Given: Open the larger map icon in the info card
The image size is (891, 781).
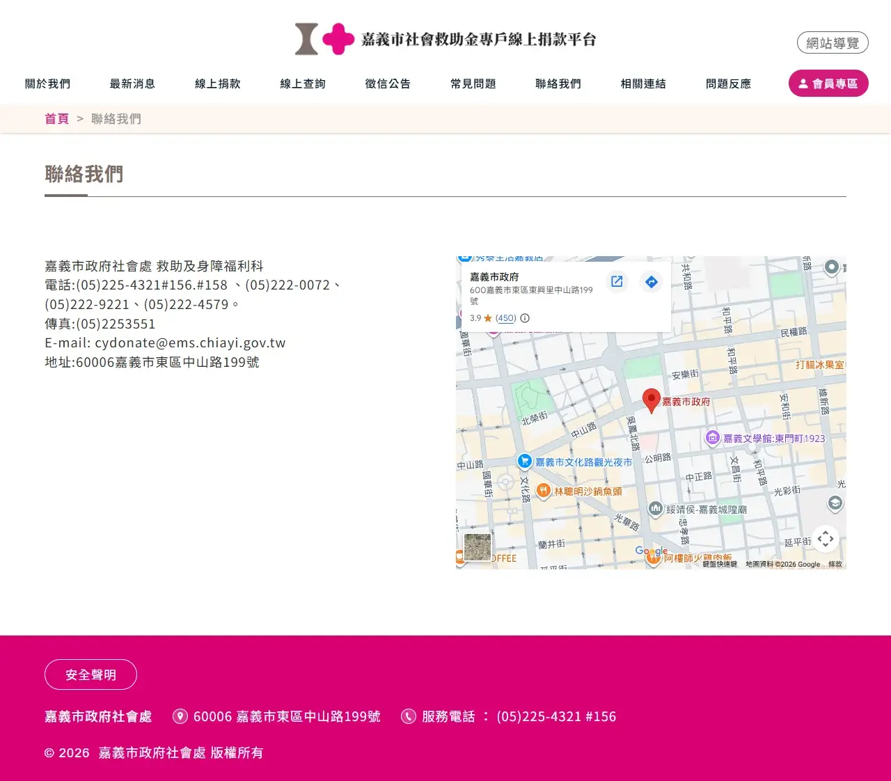Looking at the screenshot, I should click(617, 281).
